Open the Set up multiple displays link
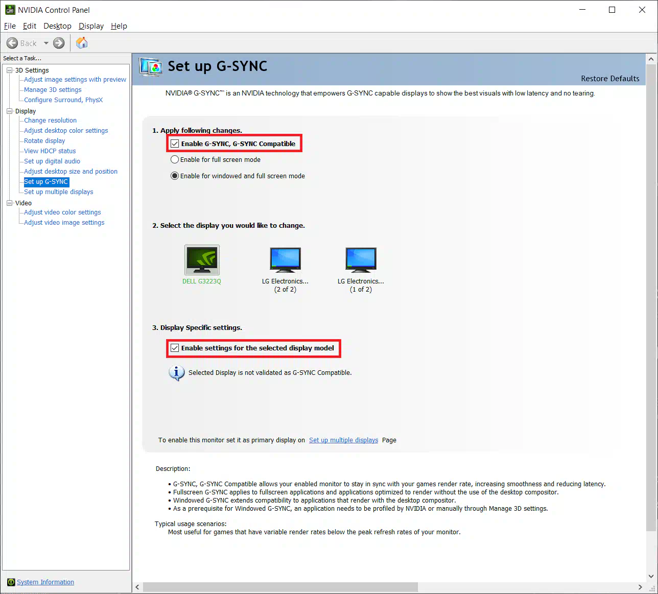The height and width of the screenshot is (594, 658). click(x=343, y=440)
